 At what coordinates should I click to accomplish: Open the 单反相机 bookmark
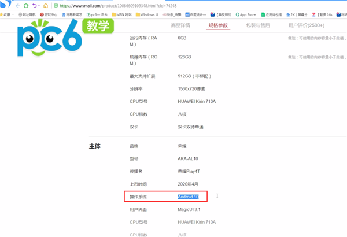(221, 14)
